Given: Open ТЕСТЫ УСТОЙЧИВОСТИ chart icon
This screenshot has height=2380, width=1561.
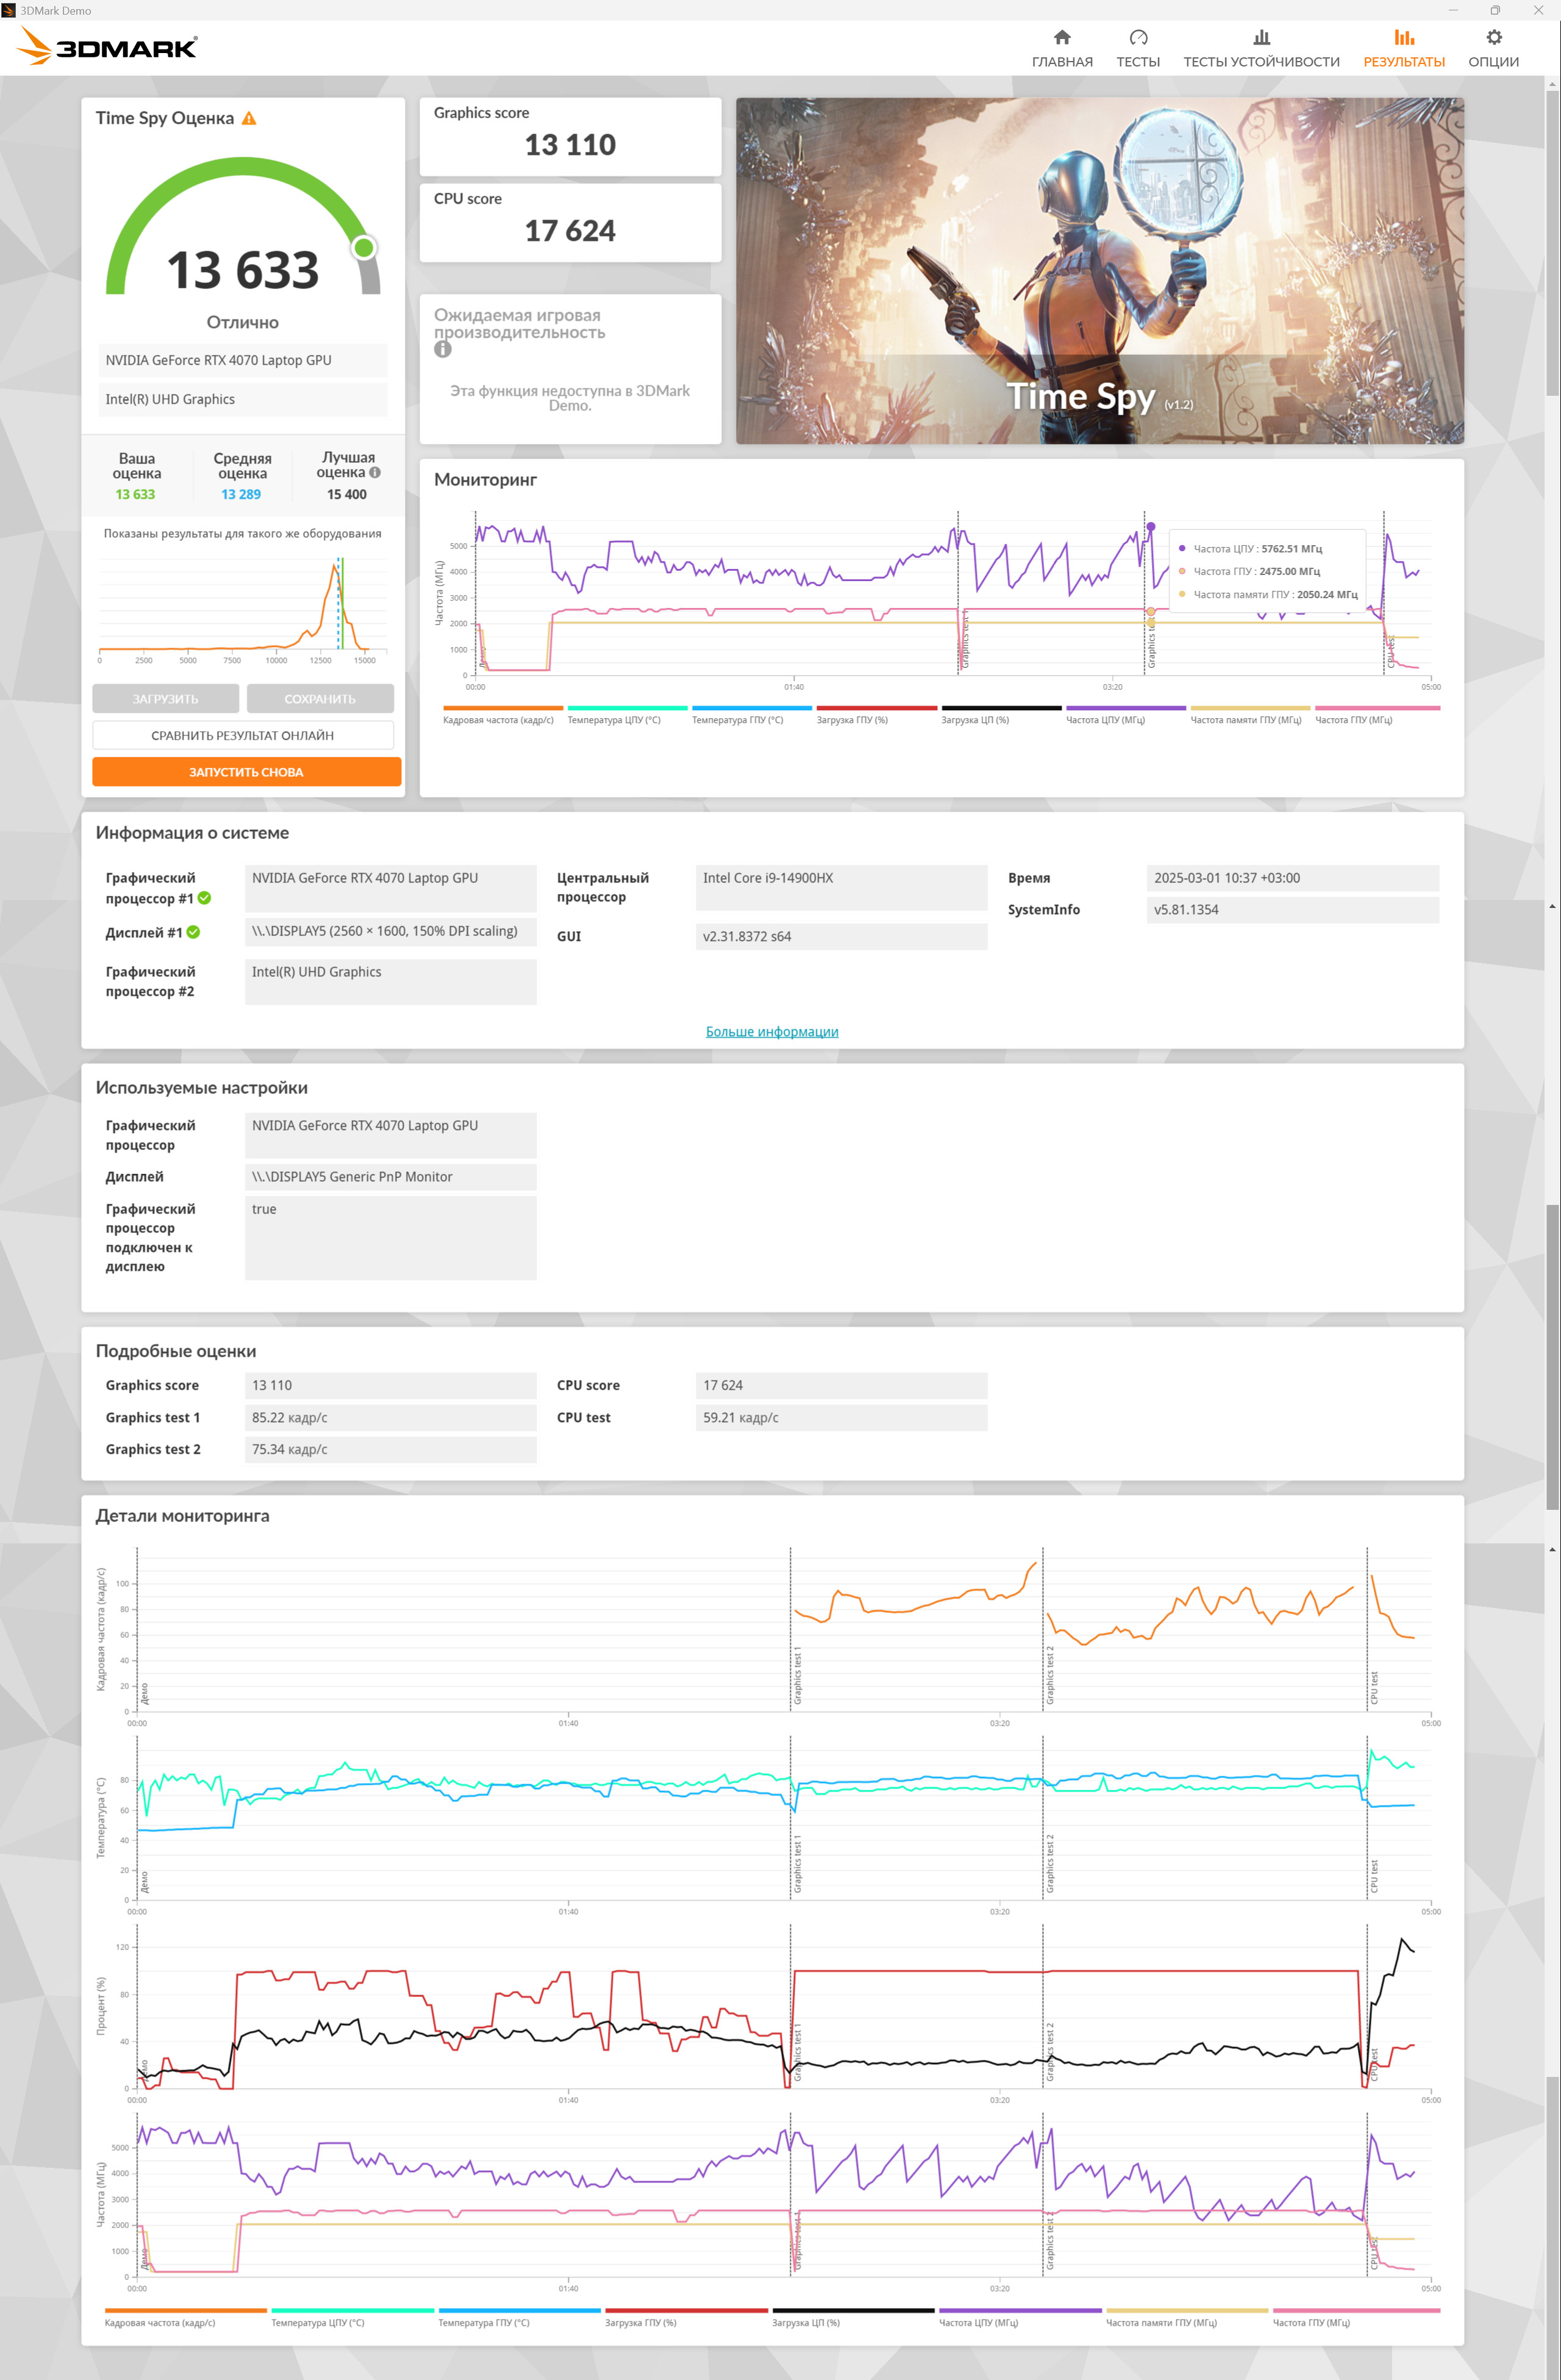Looking at the screenshot, I should click(x=1261, y=38).
